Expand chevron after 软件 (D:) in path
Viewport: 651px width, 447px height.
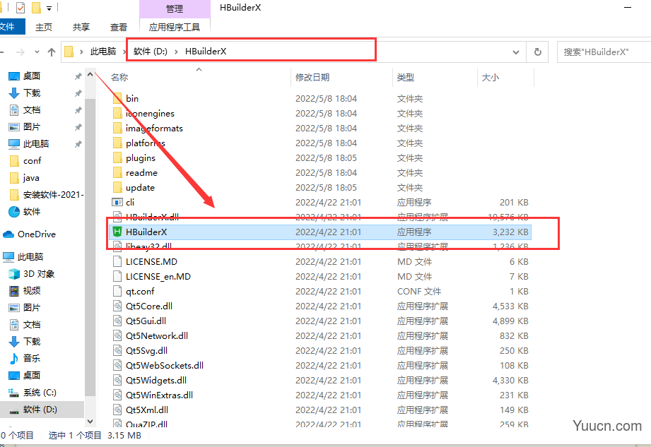click(176, 52)
